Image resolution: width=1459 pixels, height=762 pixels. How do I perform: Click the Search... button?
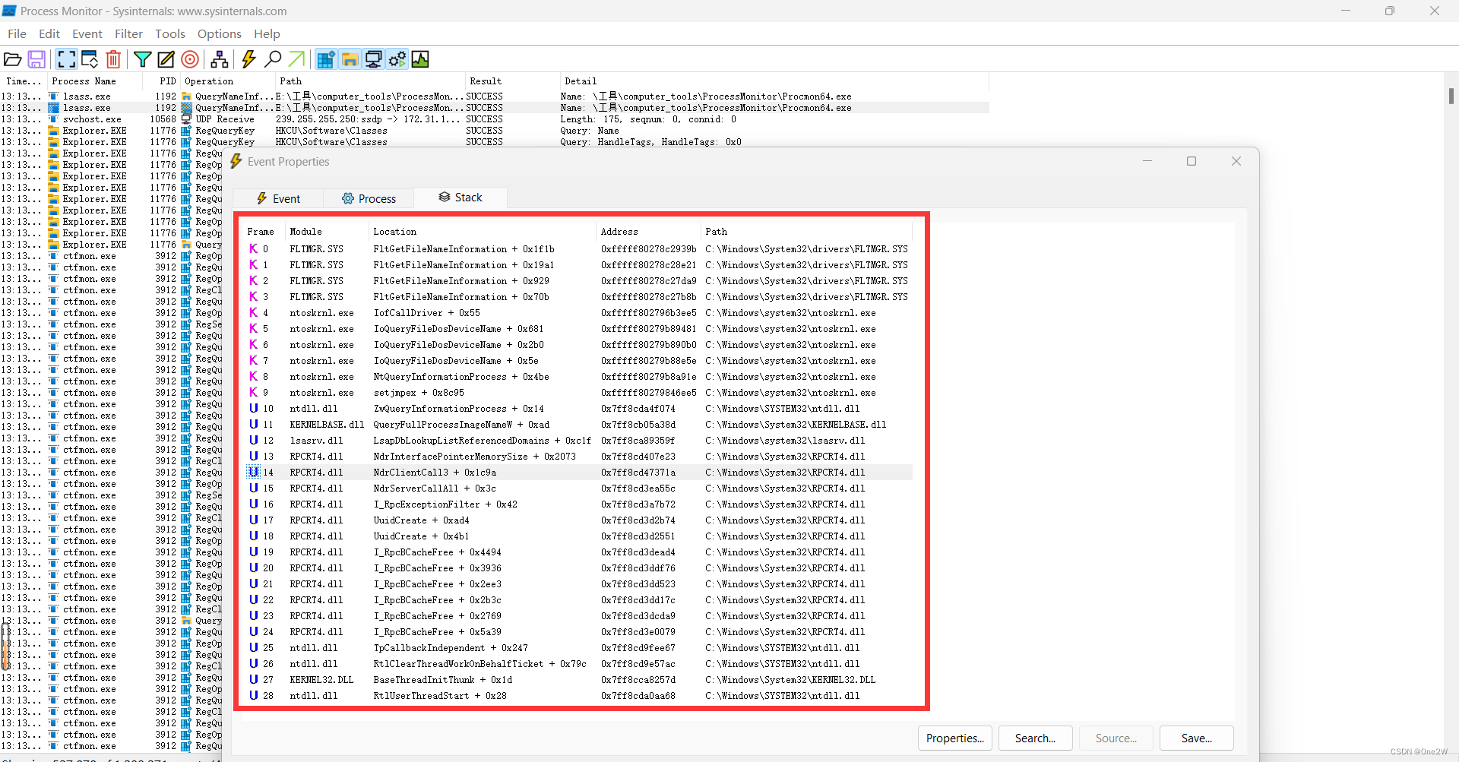click(x=1035, y=738)
